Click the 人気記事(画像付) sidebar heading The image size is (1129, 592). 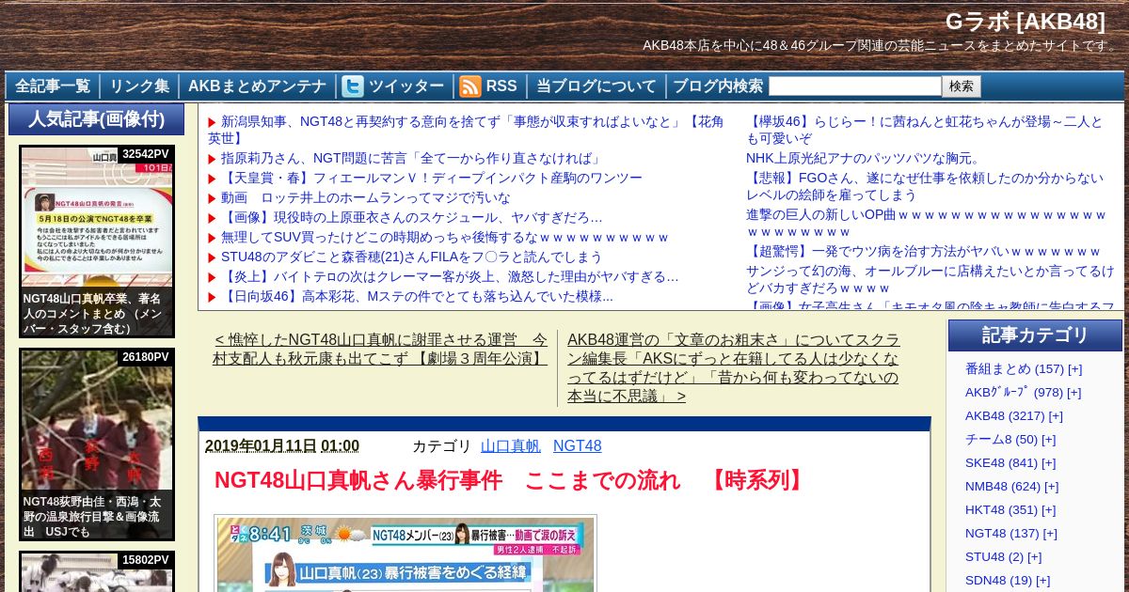point(96,119)
